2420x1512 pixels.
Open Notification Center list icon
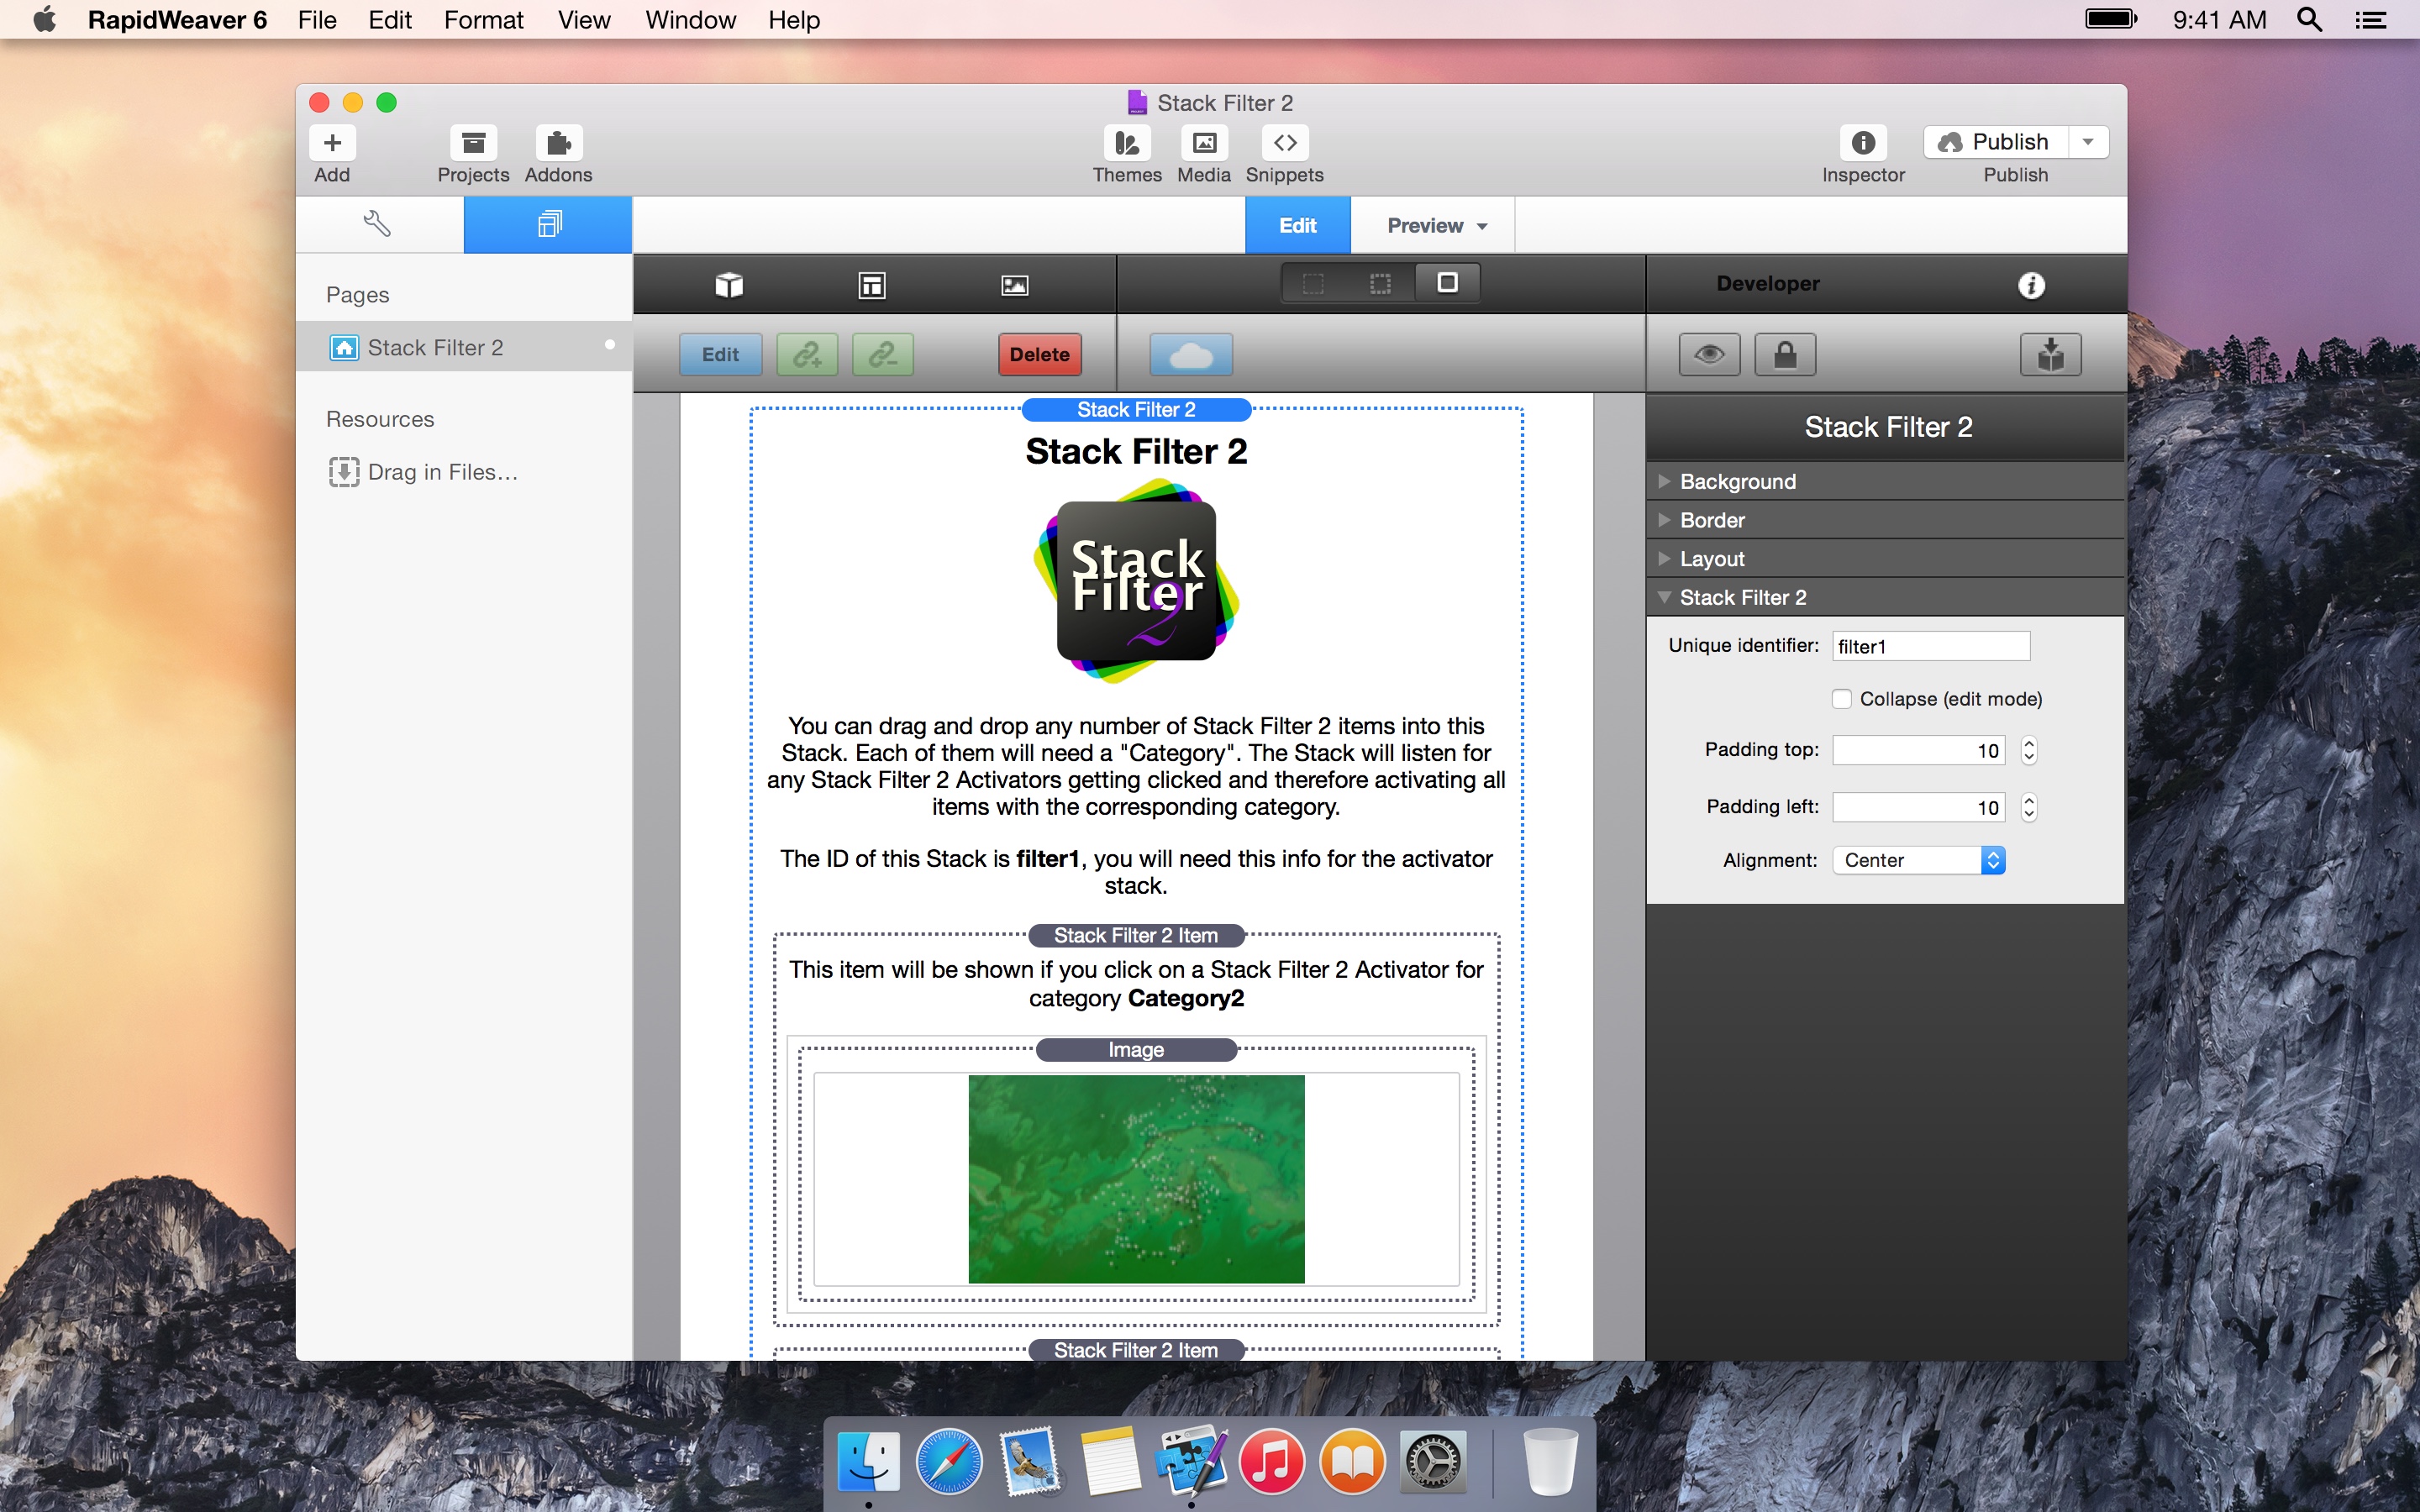coord(2370,20)
